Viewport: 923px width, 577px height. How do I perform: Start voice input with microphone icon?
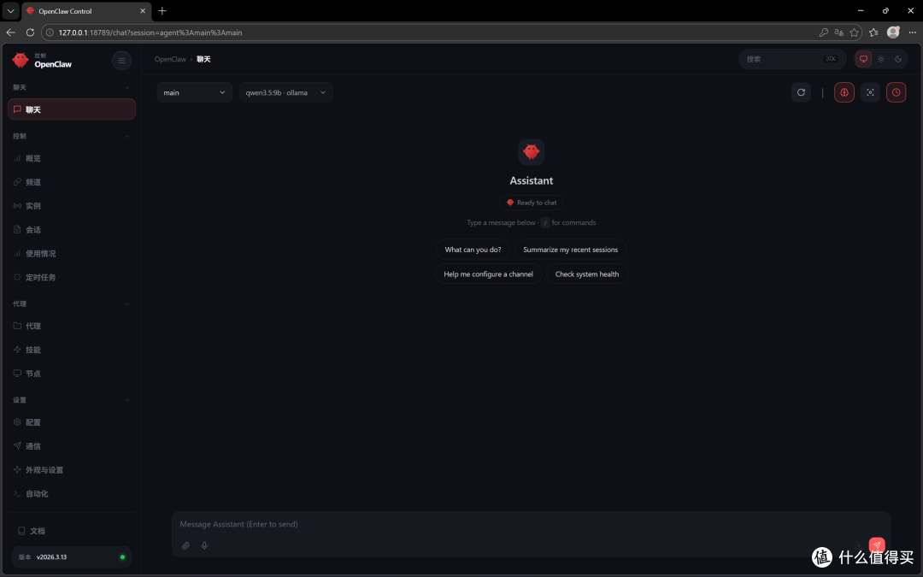[x=204, y=545]
